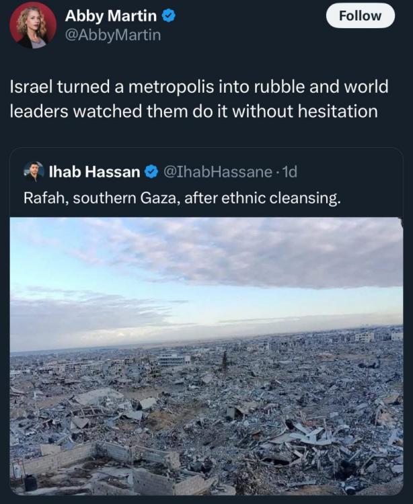Open the rubble cityscape photo

206,356
